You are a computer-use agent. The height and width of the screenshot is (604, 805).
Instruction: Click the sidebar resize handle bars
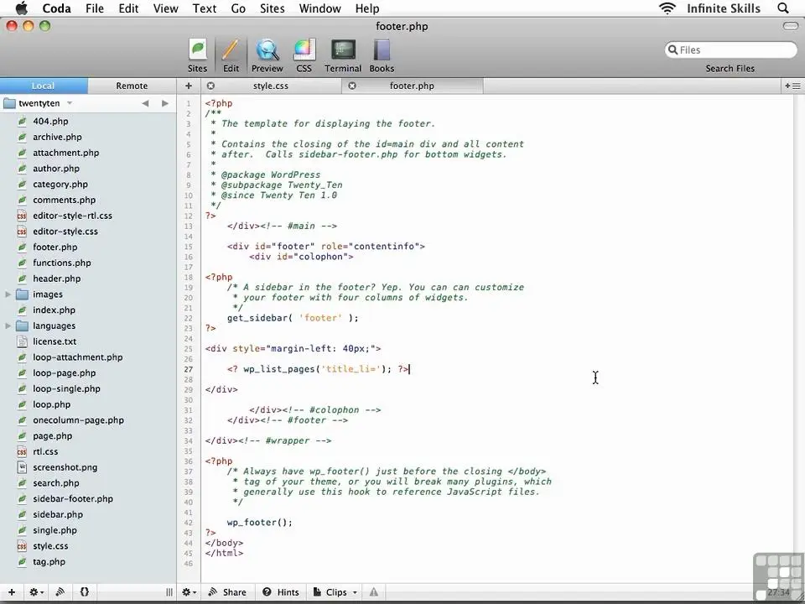[169, 592]
